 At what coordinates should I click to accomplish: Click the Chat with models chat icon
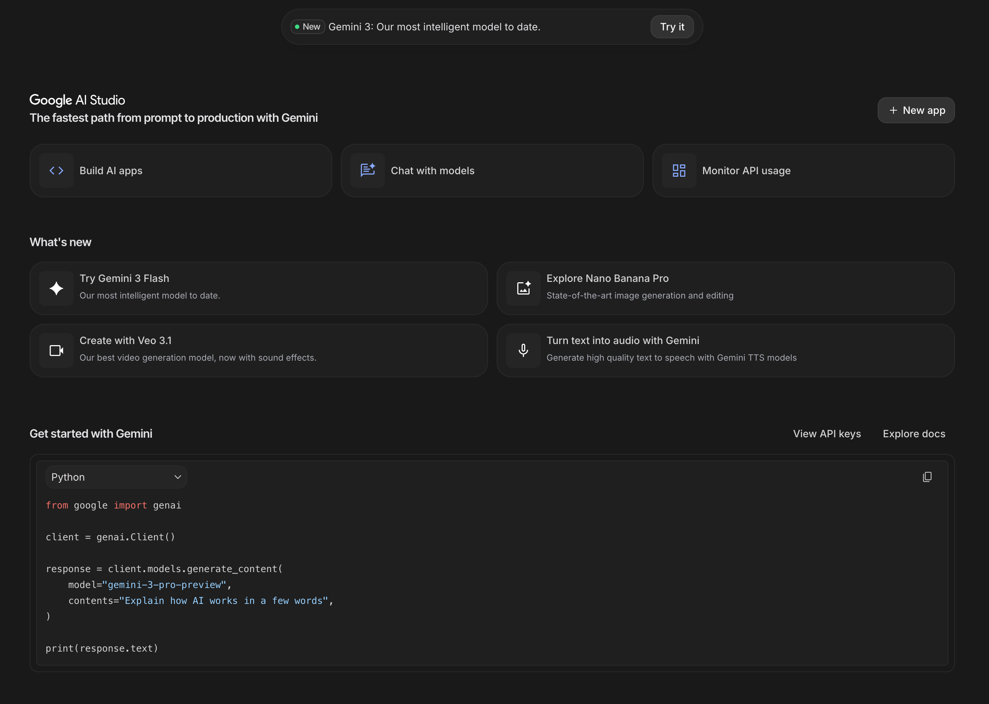367,170
